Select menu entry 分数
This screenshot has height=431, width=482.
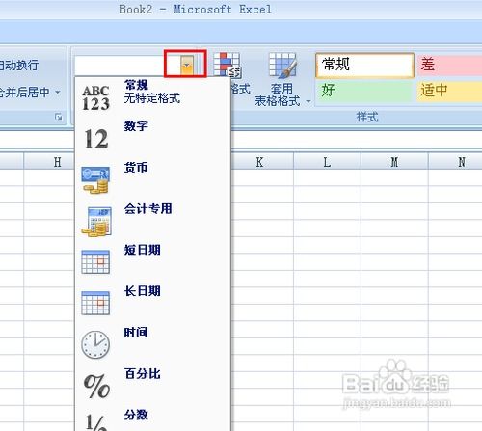point(153,419)
